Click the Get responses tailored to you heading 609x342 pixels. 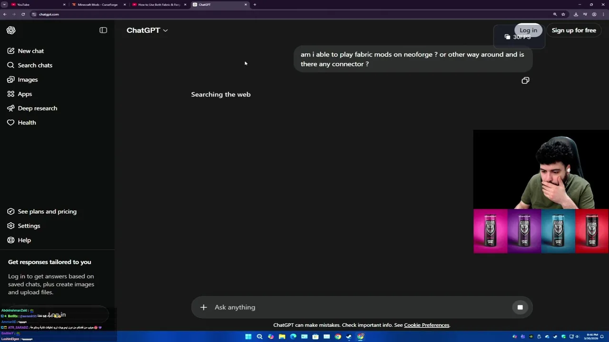49,262
